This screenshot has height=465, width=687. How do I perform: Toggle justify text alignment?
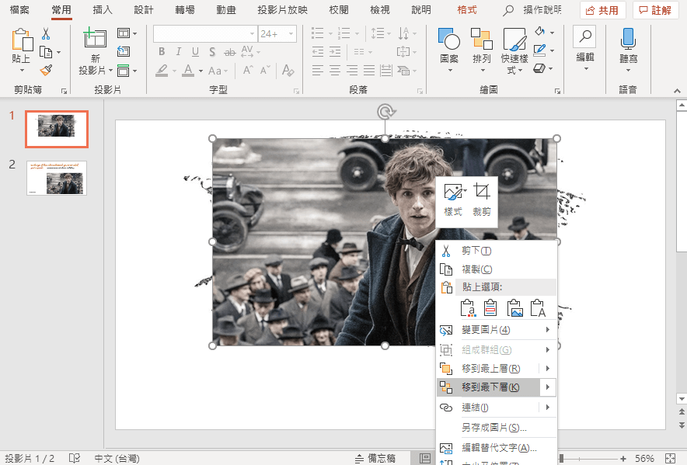(369, 70)
